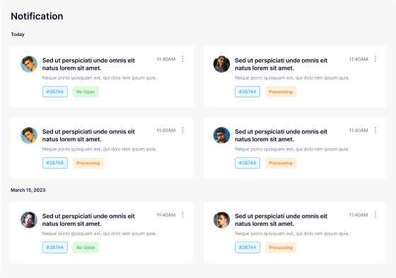Click kebab menu on second-row left card
The height and width of the screenshot is (278, 396).
click(183, 131)
